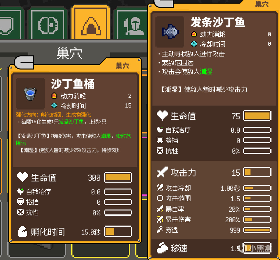Click the clockwork sardine fish icon

[x=170, y=32]
